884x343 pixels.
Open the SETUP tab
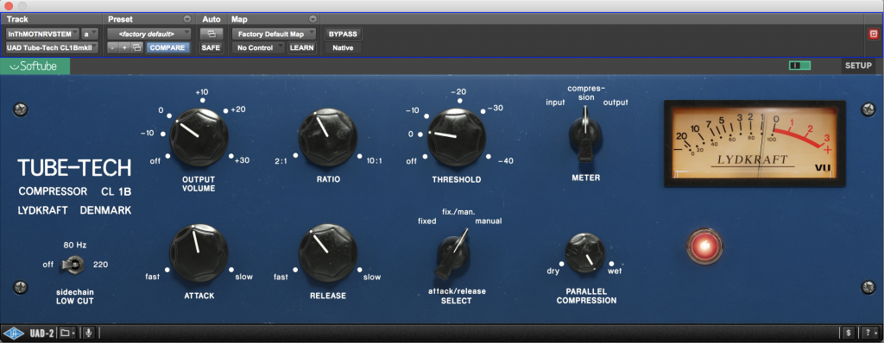858,65
